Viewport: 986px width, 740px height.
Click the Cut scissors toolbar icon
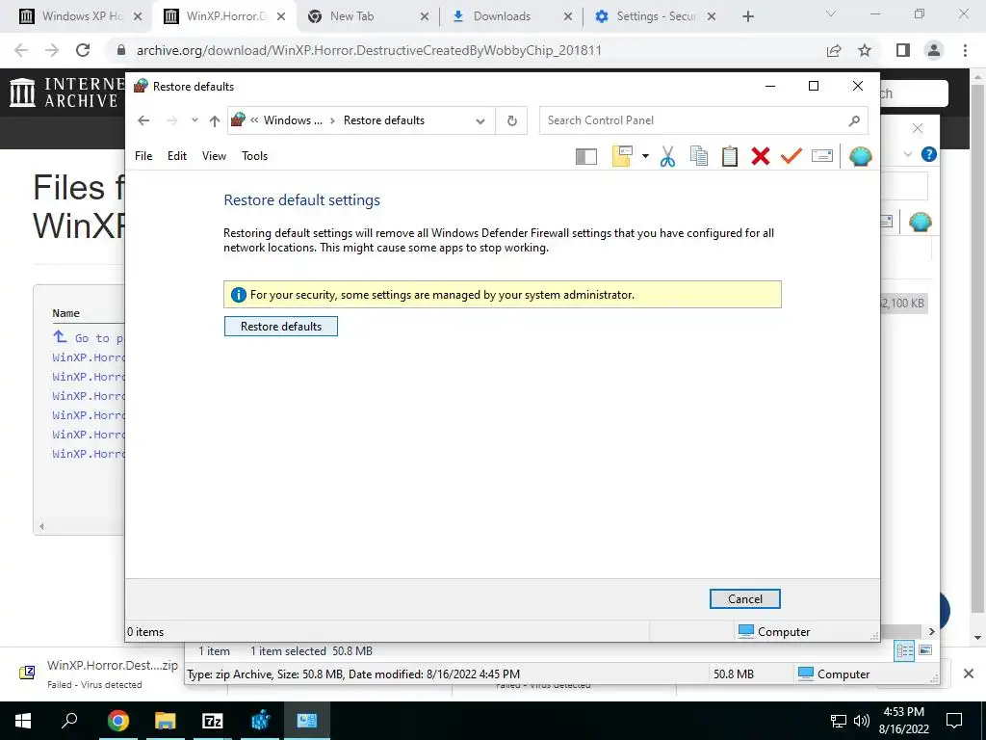[668, 156]
